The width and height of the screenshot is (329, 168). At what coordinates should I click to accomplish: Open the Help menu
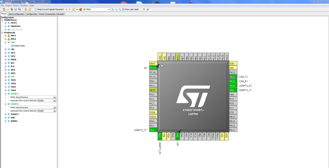click(x=32, y=6)
